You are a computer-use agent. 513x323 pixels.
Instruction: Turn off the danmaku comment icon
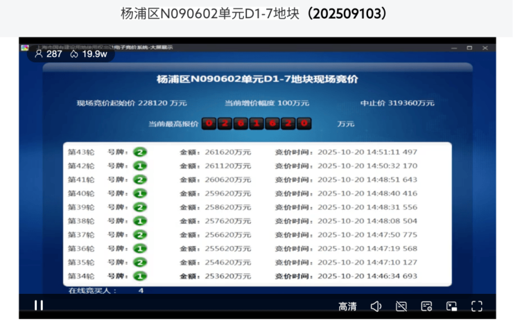(x=401, y=306)
